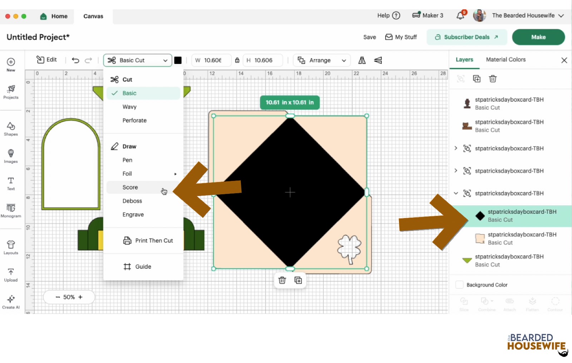Screen dimensions: 572x363
Task: Open the Subscriber Deals link
Action: click(x=467, y=37)
